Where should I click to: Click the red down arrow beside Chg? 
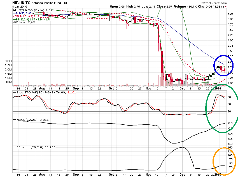226,7
